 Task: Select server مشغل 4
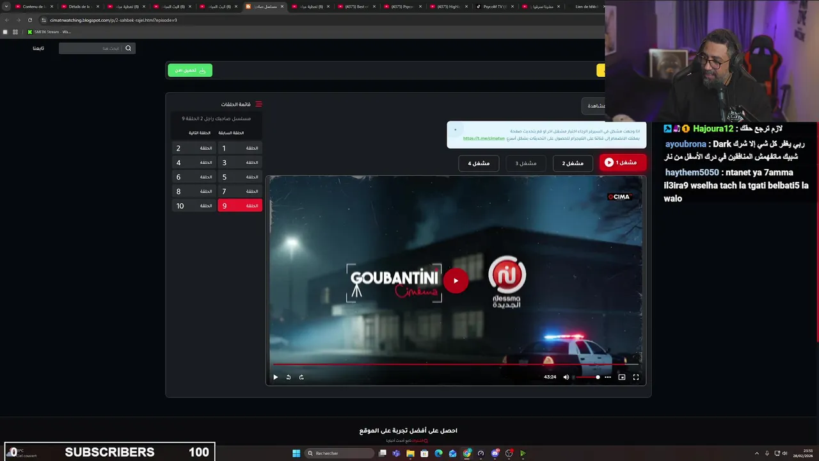click(x=479, y=163)
